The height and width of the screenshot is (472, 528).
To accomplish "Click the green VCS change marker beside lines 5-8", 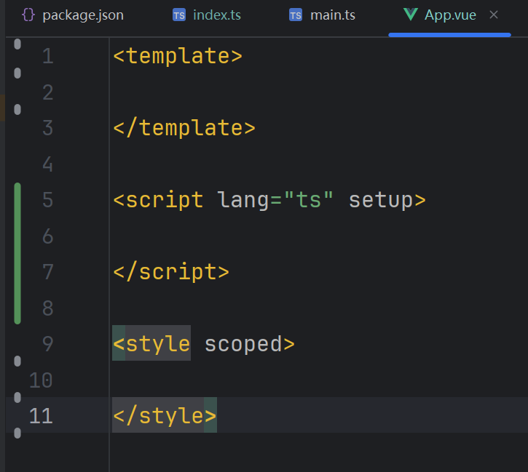I will click(17, 254).
